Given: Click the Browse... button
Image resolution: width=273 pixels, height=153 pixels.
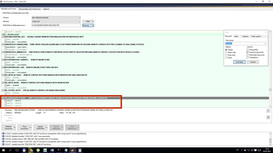Looking at the screenshot, I should click(87, 25).
